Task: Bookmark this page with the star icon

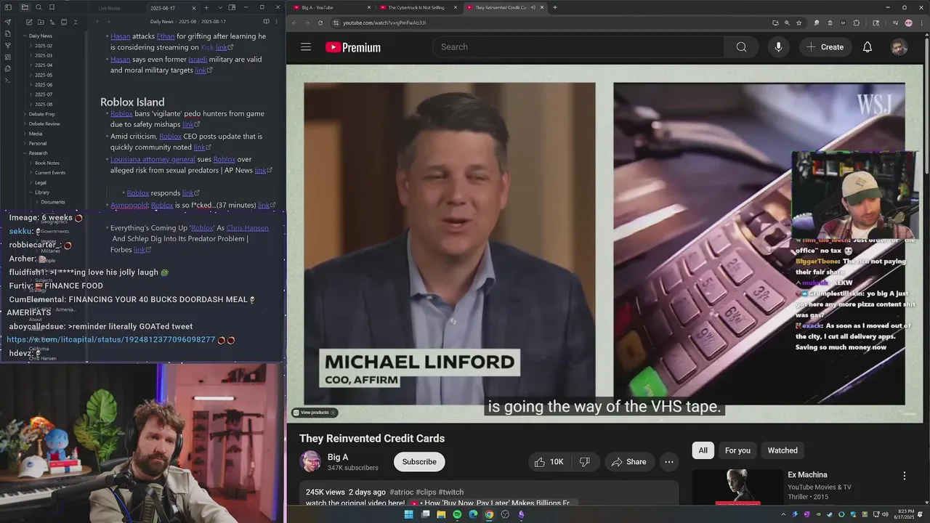Action: [x=799, y=23]
